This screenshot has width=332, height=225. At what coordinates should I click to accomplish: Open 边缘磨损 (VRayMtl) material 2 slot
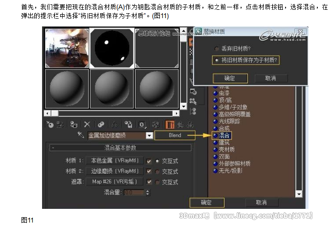coord(115,171)
